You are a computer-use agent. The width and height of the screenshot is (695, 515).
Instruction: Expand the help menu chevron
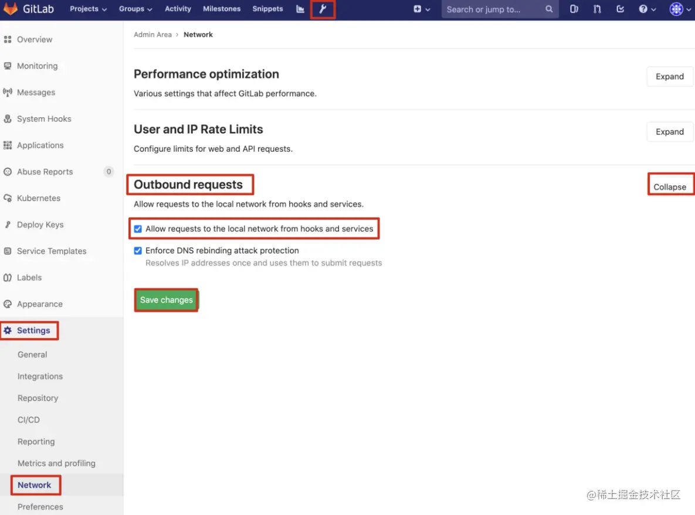coord(653,9)
